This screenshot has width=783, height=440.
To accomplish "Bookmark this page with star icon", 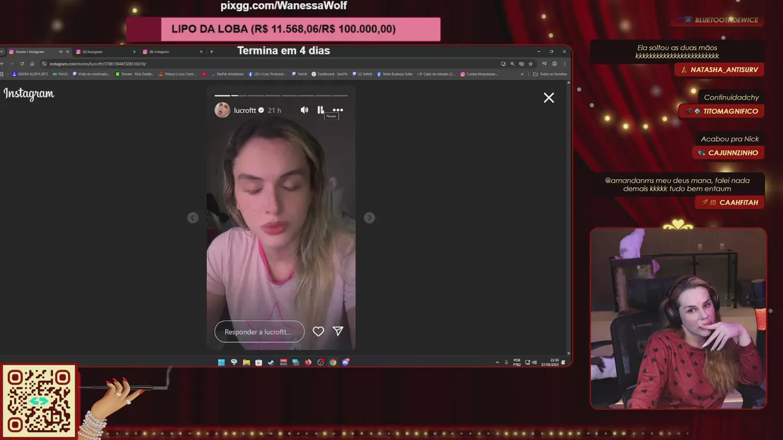I will coord(530,64).
